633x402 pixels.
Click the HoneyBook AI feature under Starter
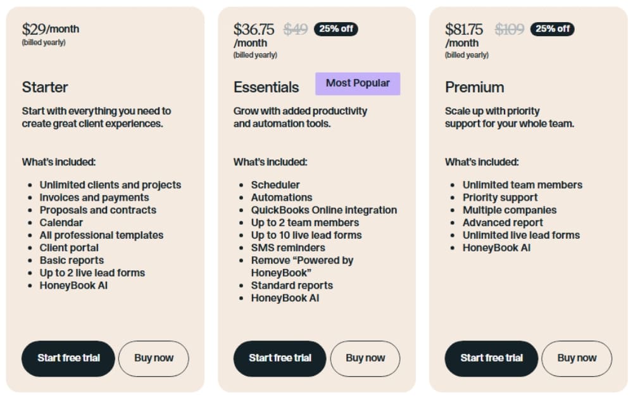(74, 286)
